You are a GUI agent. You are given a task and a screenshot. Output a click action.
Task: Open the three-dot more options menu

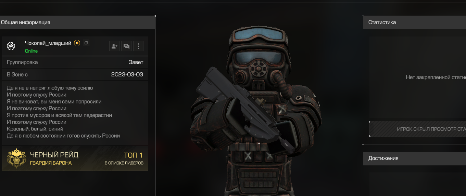click(138, 46)
